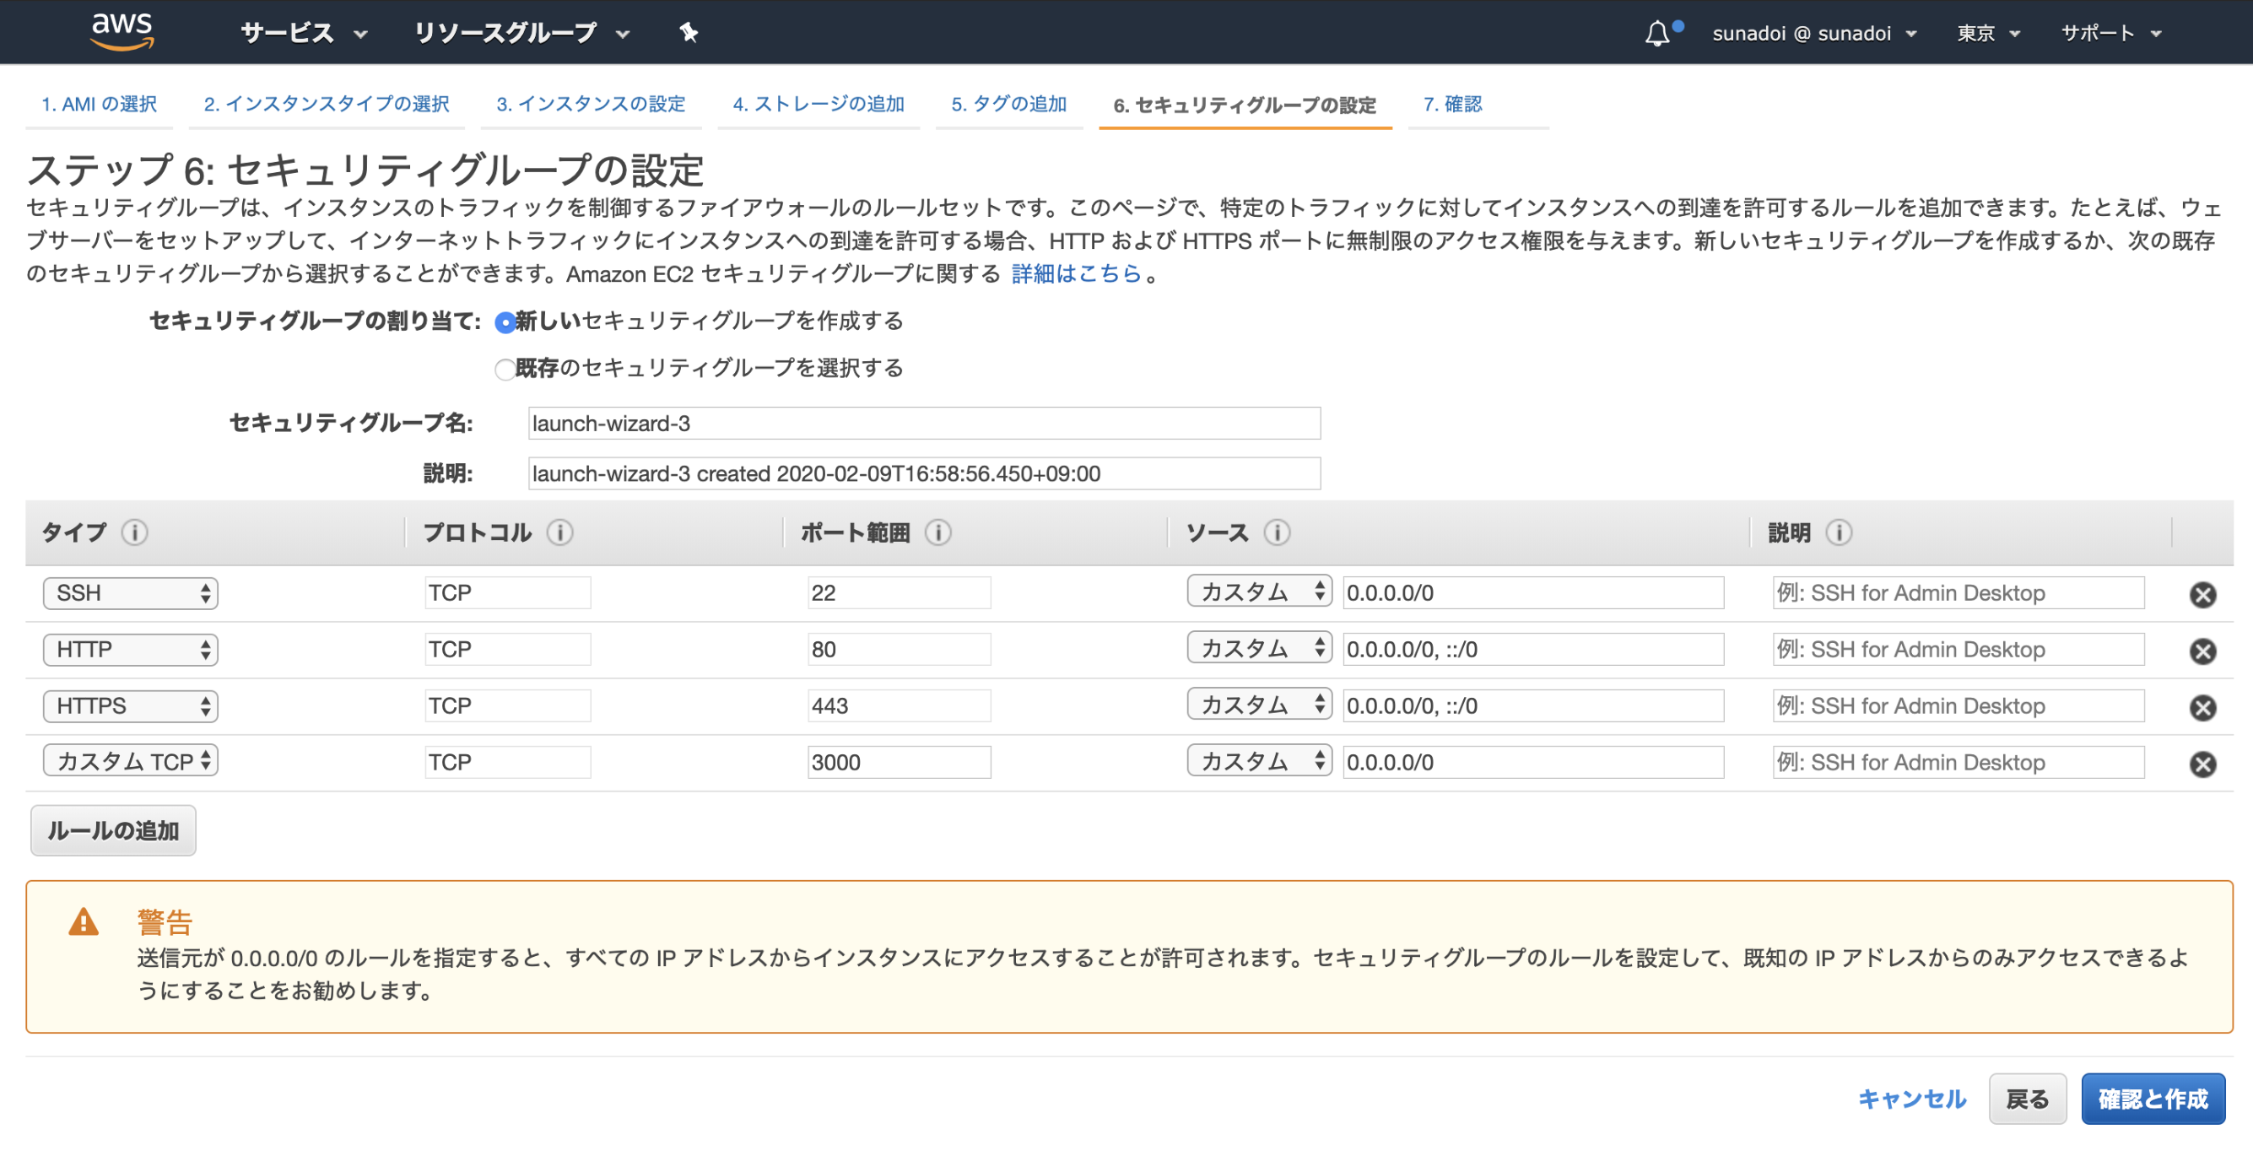Viewport: 2253px width, 1156px height.
Task: Open the HTTPS row type dropdown
Action: coord(129,705)
